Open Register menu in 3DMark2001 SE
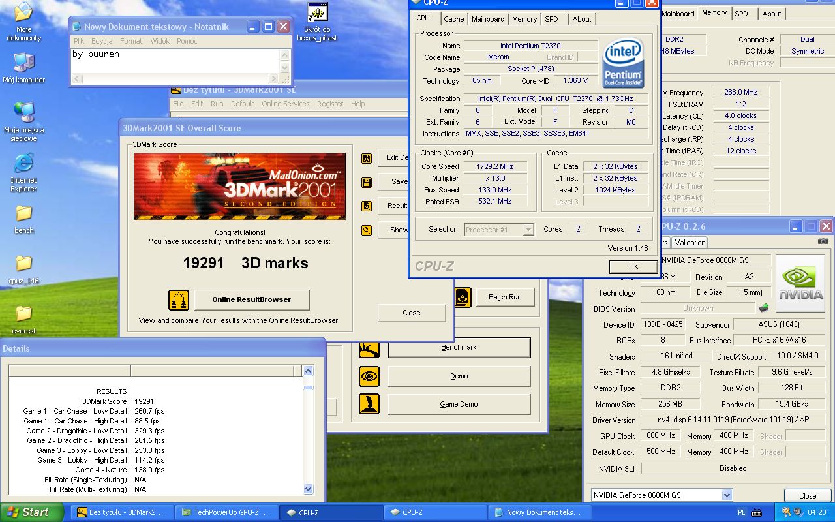 click(x=330, y=104)
